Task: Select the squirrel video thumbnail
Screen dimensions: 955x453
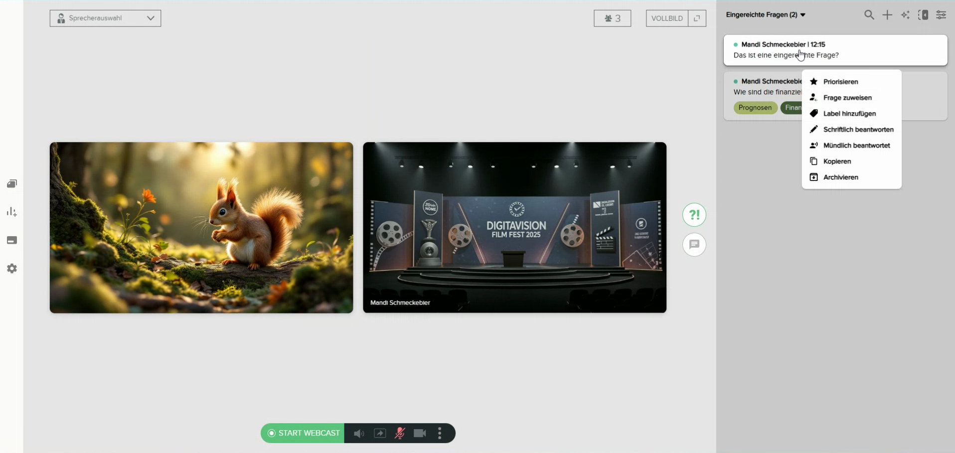Action: 201,228
